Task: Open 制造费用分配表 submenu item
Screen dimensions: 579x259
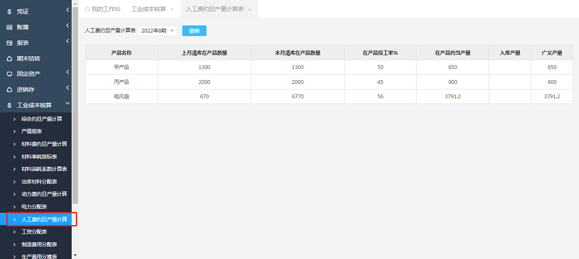Action: 39,244
